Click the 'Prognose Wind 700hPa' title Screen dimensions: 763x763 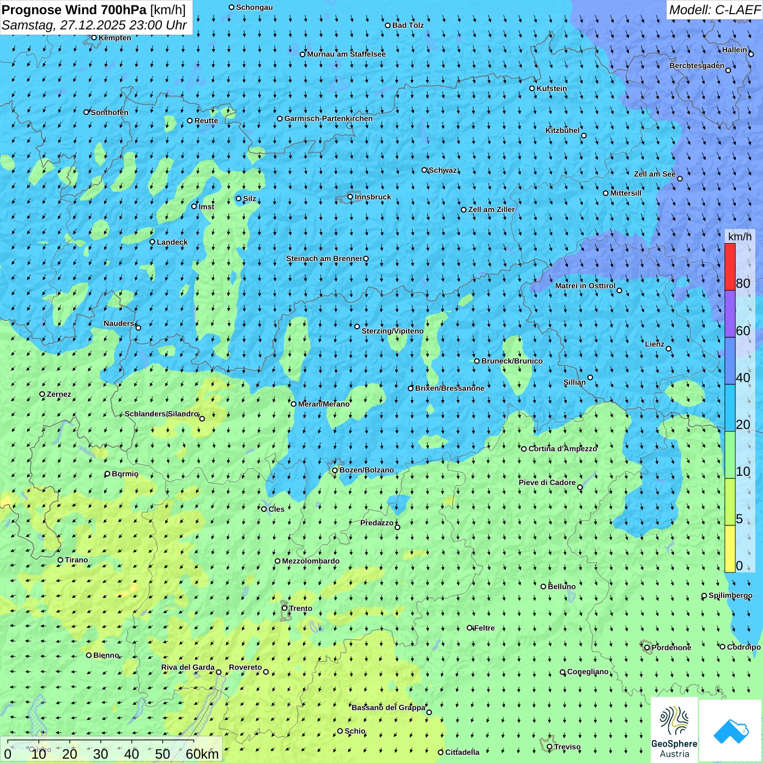pyautogui.click(x=74, y=10)
